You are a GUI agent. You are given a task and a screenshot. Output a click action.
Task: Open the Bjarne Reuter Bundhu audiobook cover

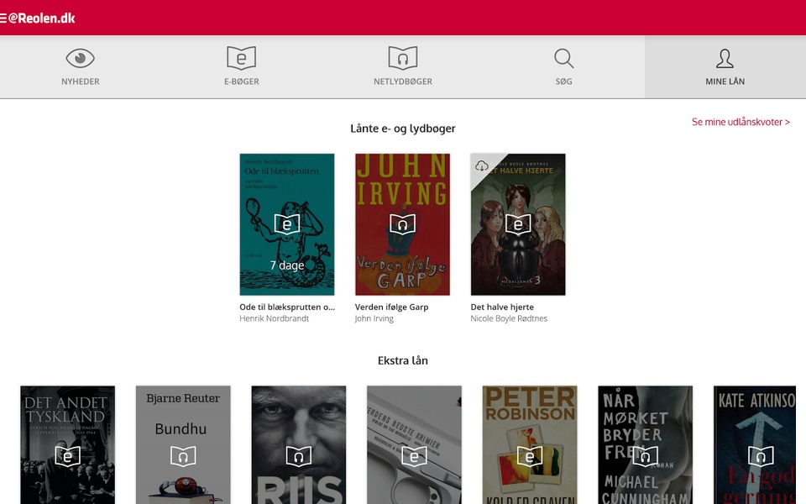[183, 445]
